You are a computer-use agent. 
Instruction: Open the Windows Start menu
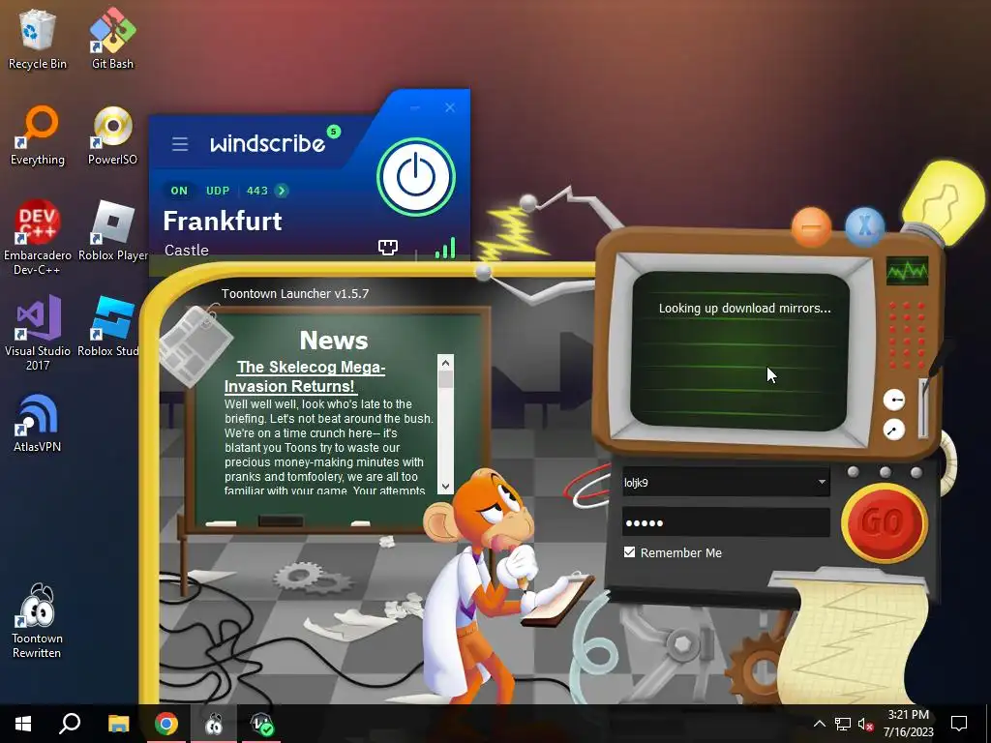point(23,724)
